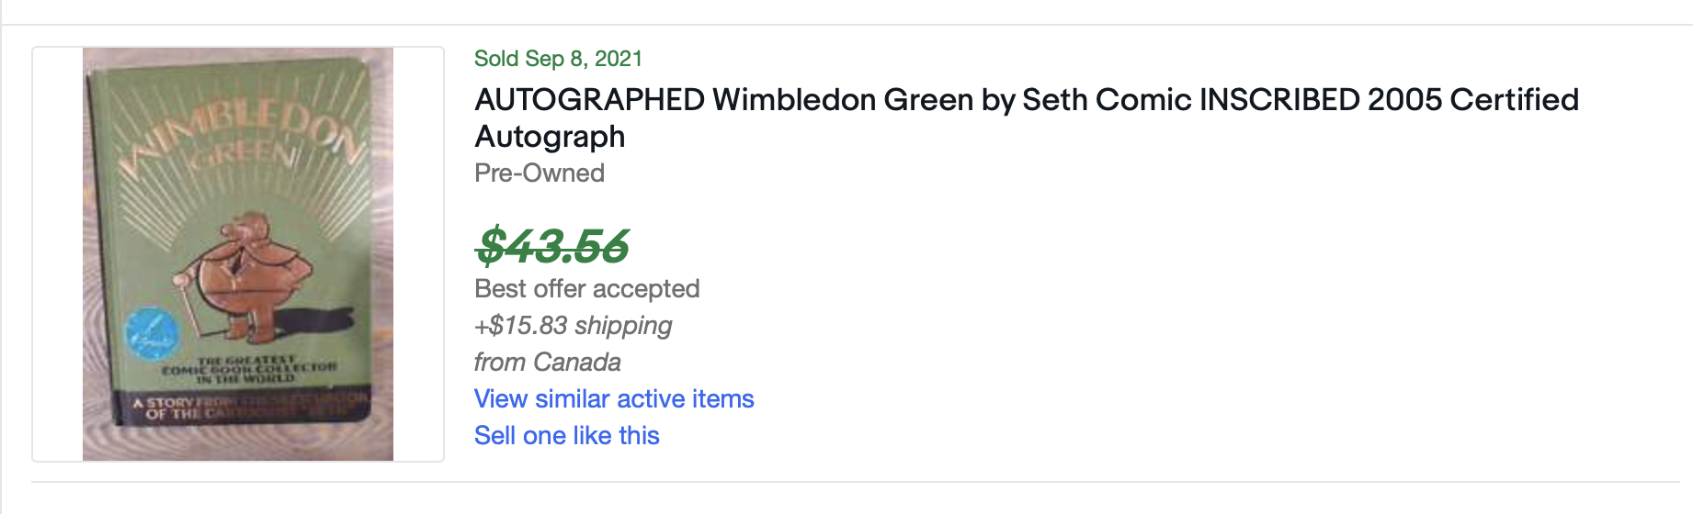Screen dimensions: 1693x514
Task: Click the View similar active items link
Action: coord(614,398)
